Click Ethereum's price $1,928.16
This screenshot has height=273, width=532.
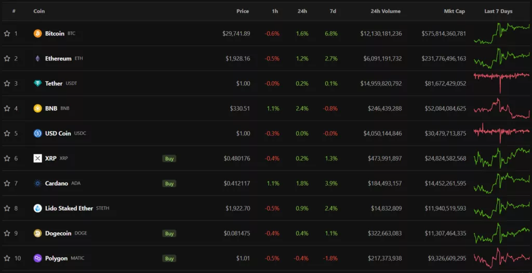click(238, 58)
